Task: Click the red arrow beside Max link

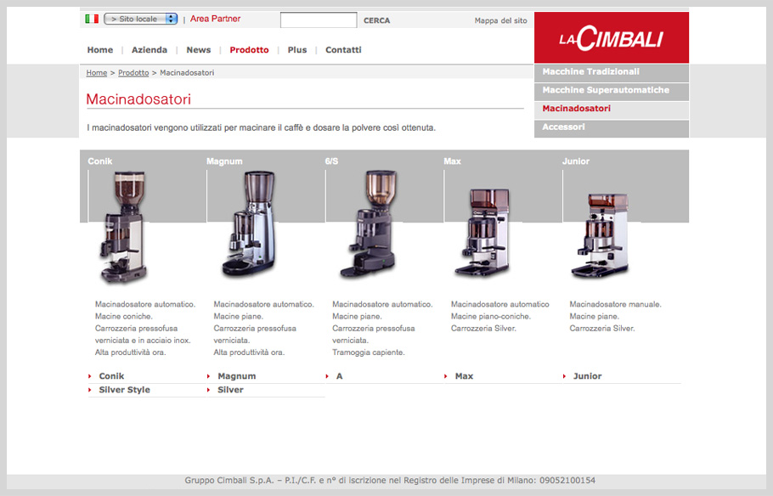Action: pos(446,376)
